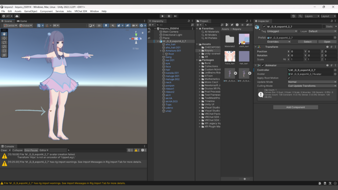The width and height of the screenshot is (338, 190).
Task: Toggle scene lighting lightbulb icon
Action: pos(106,25)
